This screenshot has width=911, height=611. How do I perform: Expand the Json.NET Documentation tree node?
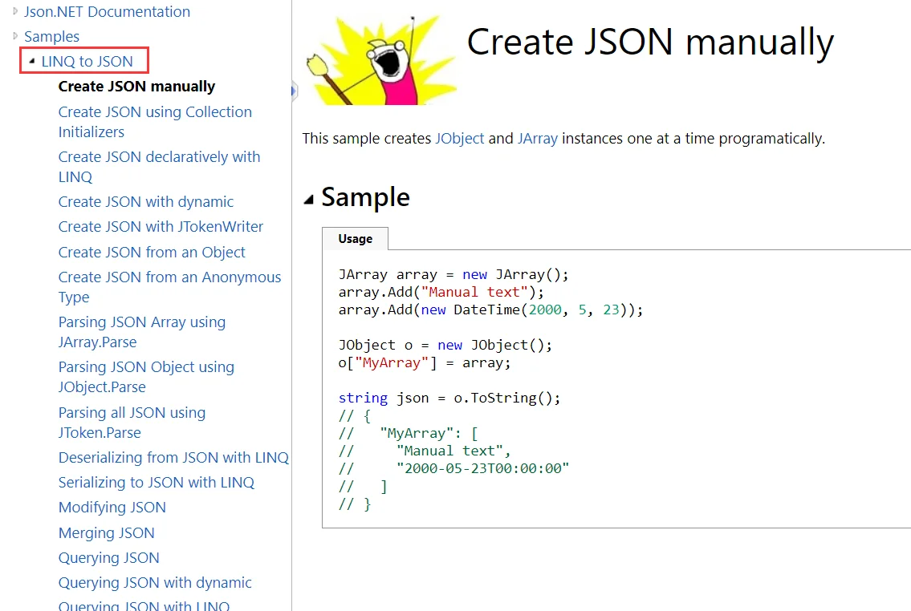pyautogui.click(x=15, y=11)
